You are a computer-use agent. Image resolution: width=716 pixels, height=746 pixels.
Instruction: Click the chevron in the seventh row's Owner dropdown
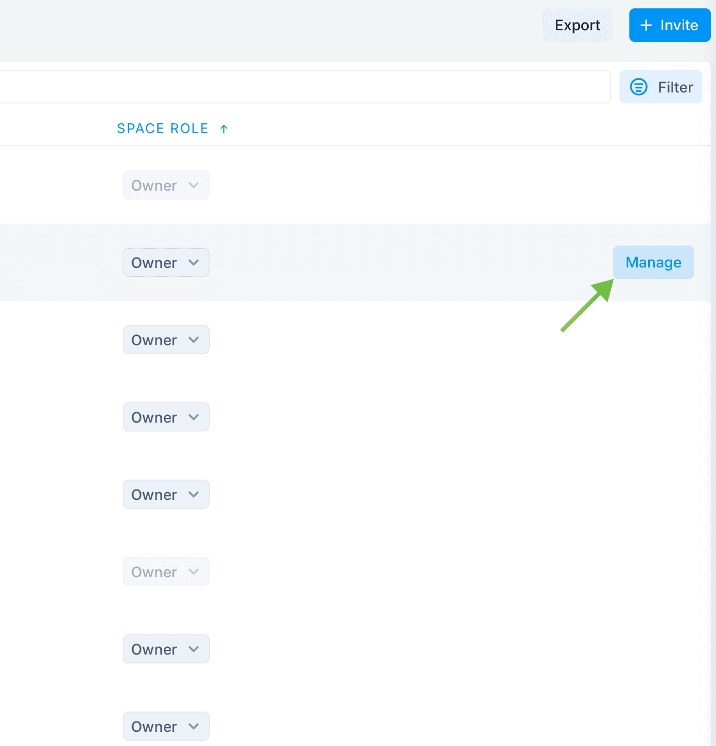(194, 649)
